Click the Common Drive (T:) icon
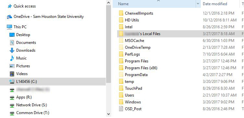244x118 pixels. pos(12,113)
